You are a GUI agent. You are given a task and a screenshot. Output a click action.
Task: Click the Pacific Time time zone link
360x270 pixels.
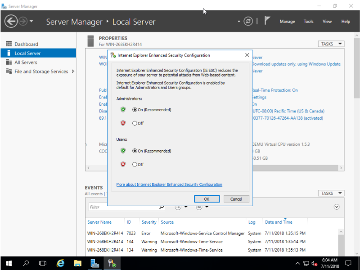(288, 111)
